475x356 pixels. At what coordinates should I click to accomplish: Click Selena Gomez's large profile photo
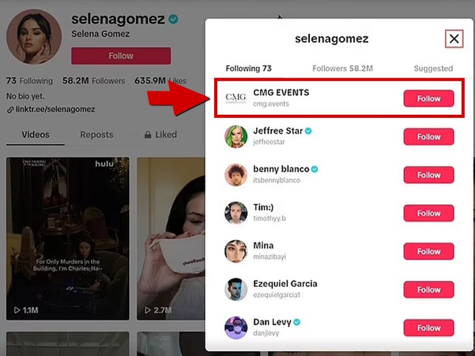34,37
